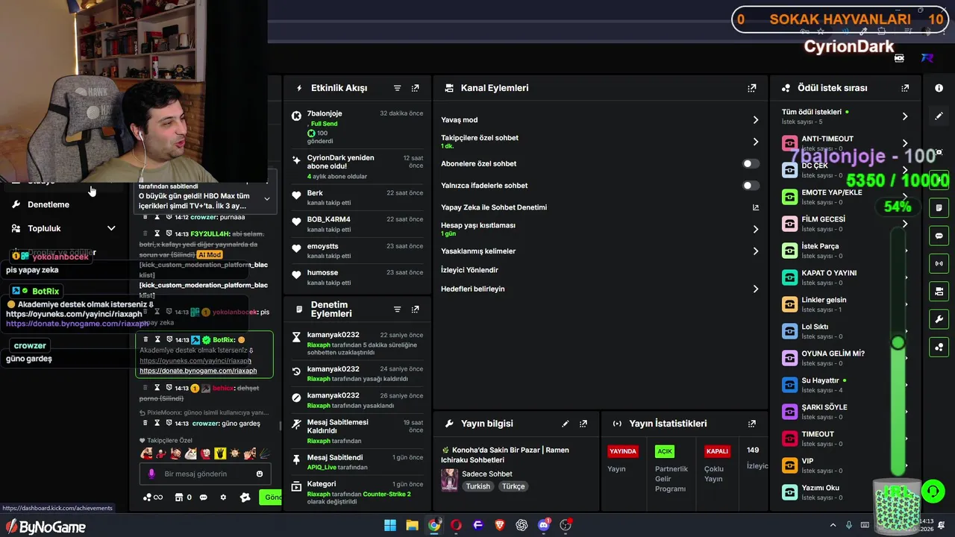Image resolution: width=955 pixels, height=537 pixels.
Task: Click the pencil edit icon in right sidebar
Action: (939, 116)
